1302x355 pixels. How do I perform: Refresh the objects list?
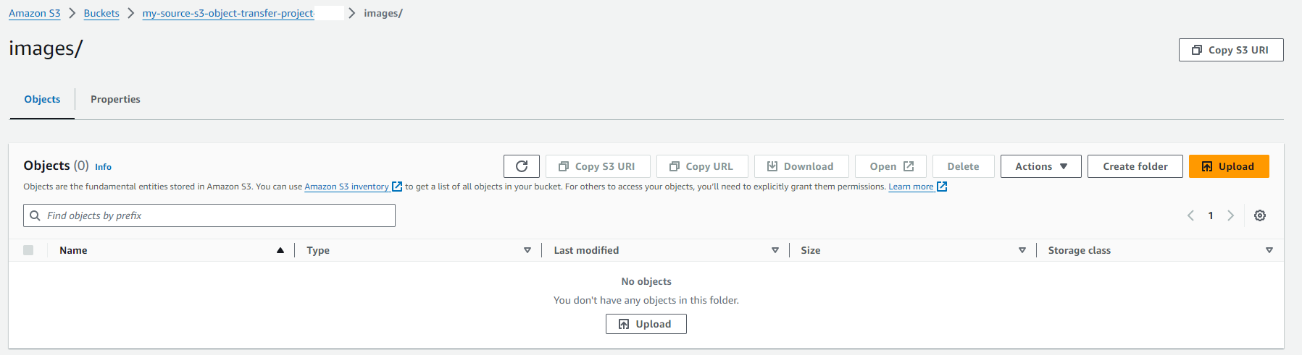tap(521, 166)
